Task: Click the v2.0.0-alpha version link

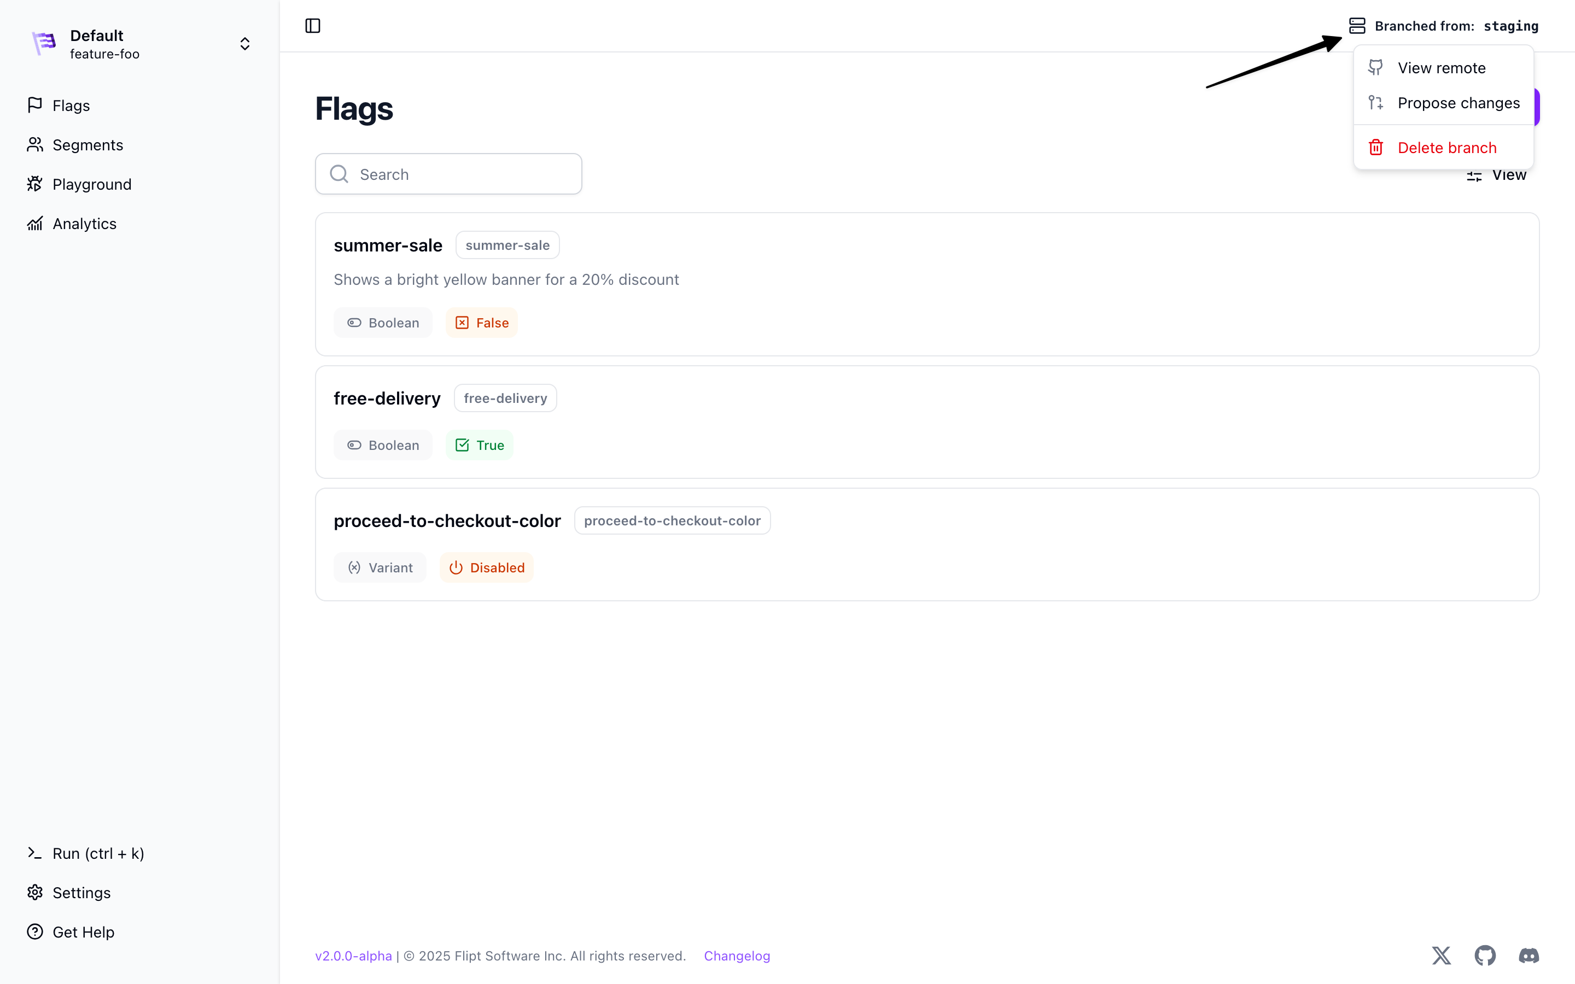Action: [353, 956]
